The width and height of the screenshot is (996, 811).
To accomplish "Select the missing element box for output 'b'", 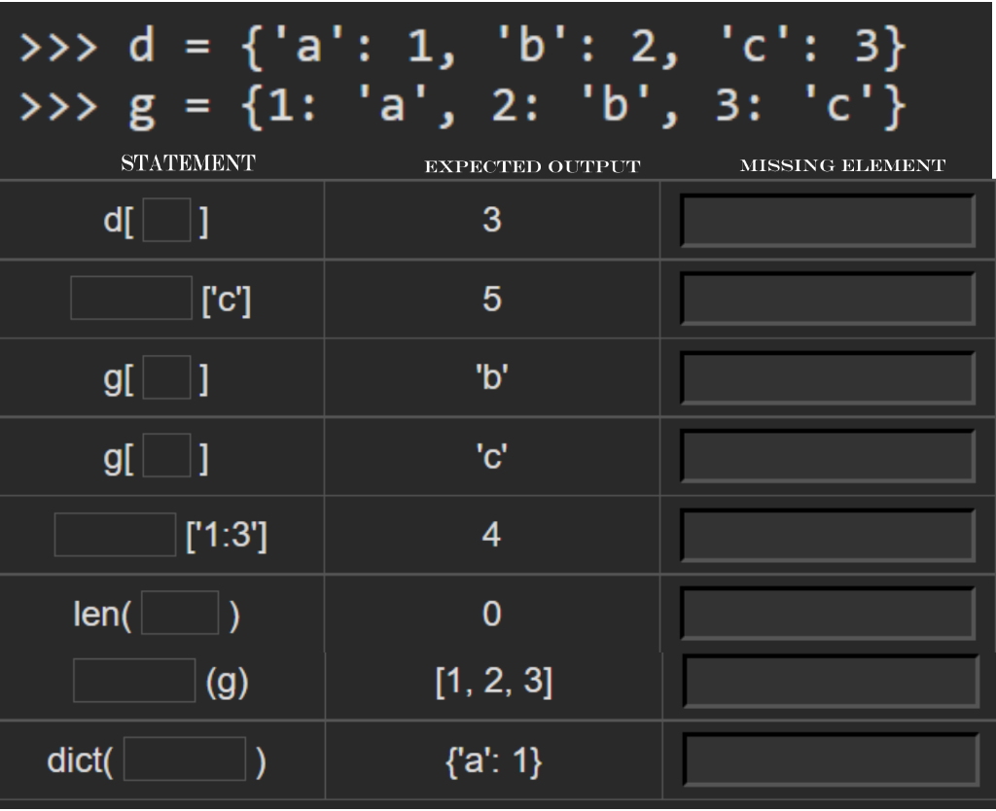I will click(827, 378).
